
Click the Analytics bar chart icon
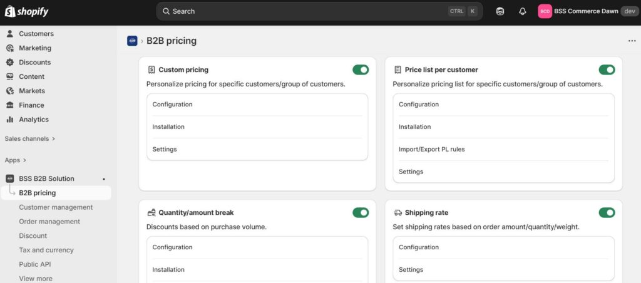click(x=10, y=120)
